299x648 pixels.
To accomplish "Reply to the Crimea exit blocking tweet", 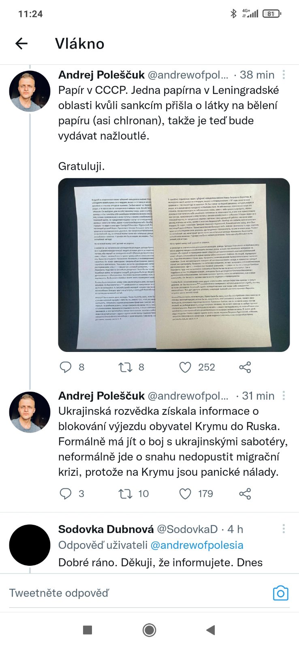I will coord(66,494).
